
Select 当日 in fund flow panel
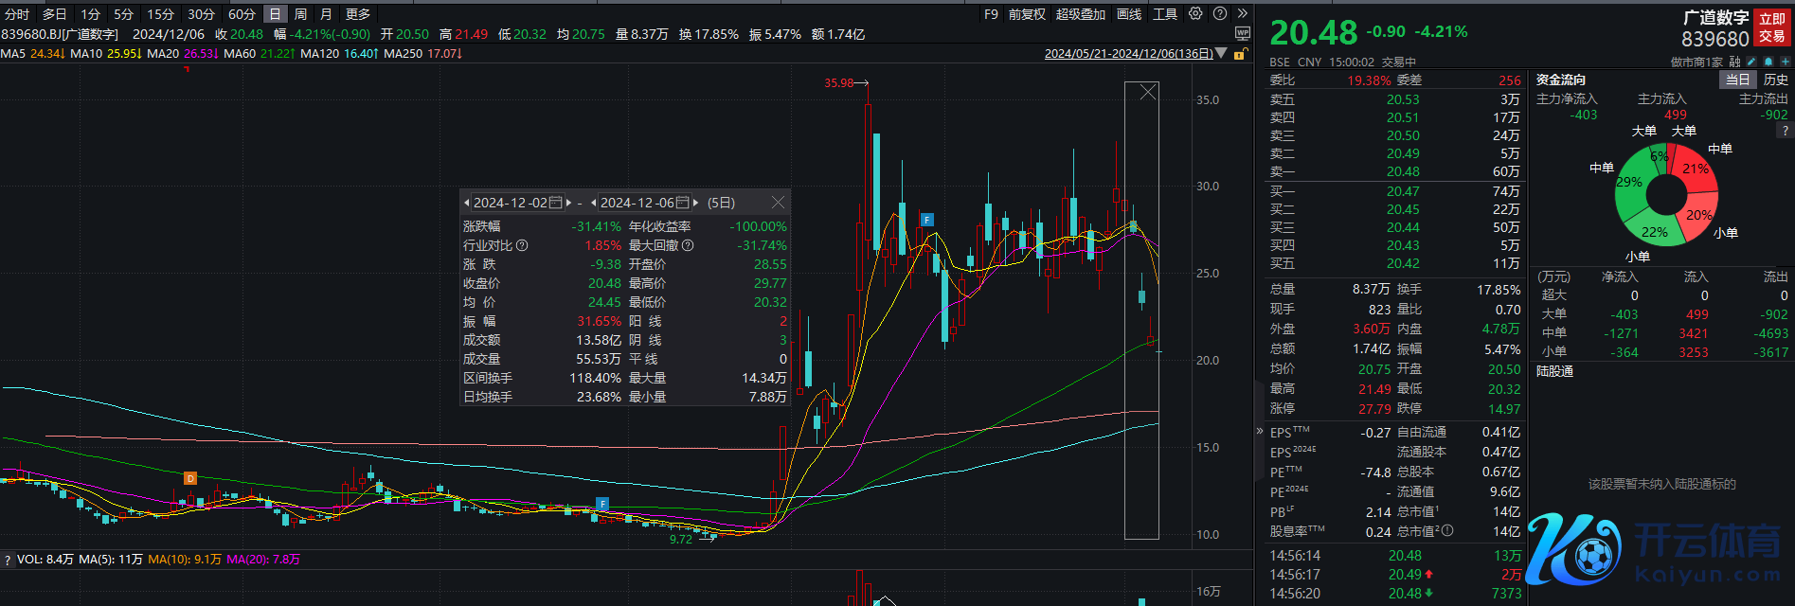pyautogui.click(x=1737, y=80)
